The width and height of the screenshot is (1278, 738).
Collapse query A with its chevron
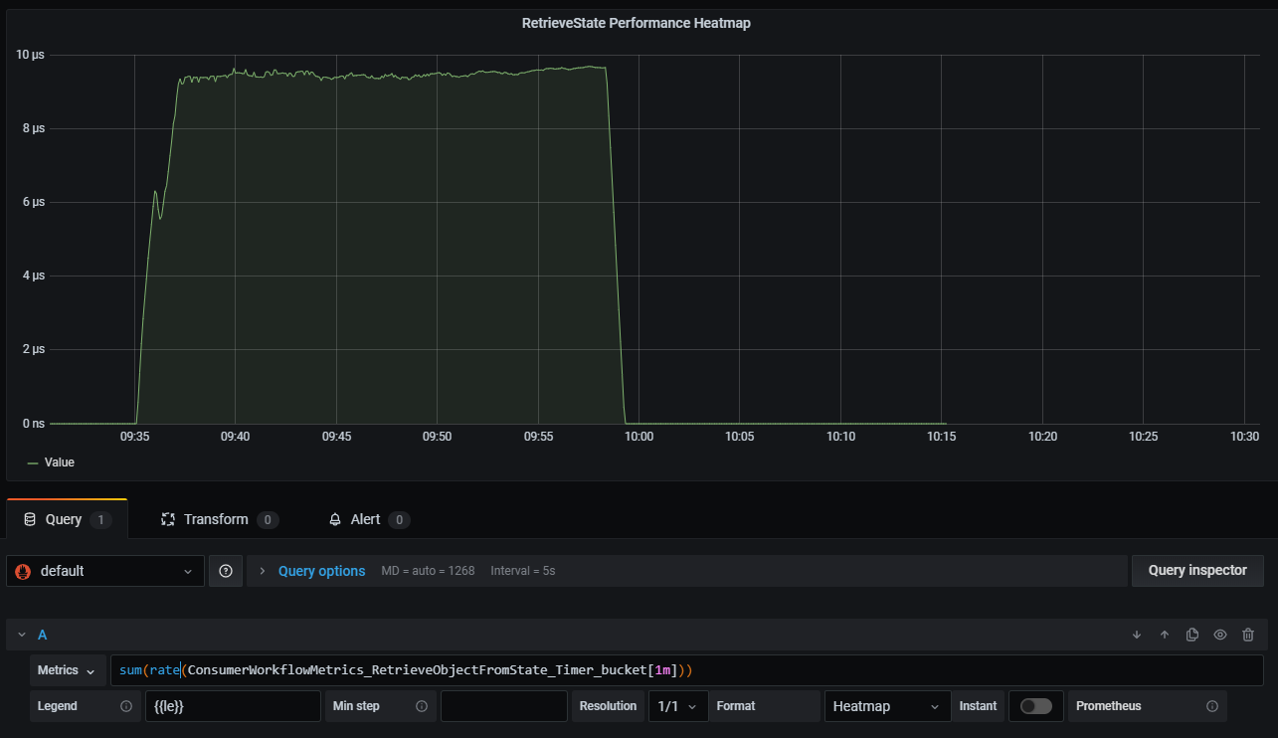coord(21,635)
